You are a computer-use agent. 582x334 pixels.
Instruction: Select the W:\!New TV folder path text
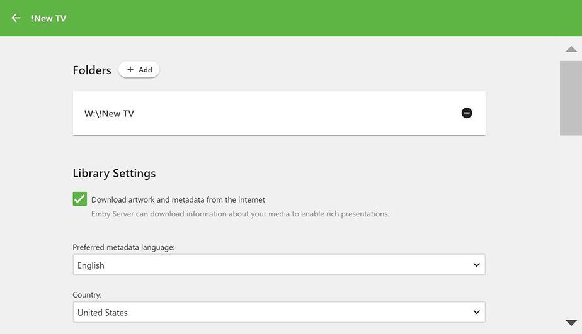[109, 114]
